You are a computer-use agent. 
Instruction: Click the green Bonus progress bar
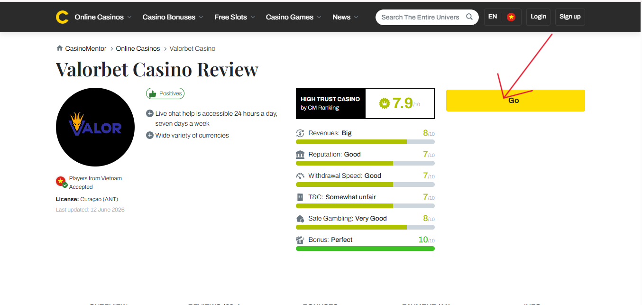(x=365, y=249)
